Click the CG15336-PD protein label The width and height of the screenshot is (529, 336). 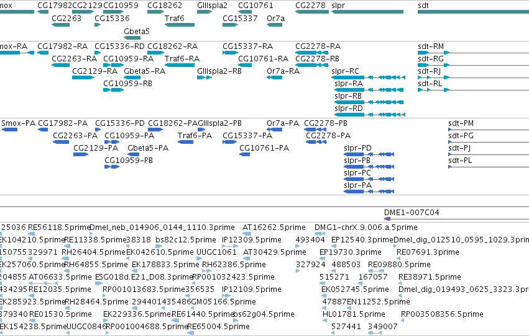click(x=120, y=123)
